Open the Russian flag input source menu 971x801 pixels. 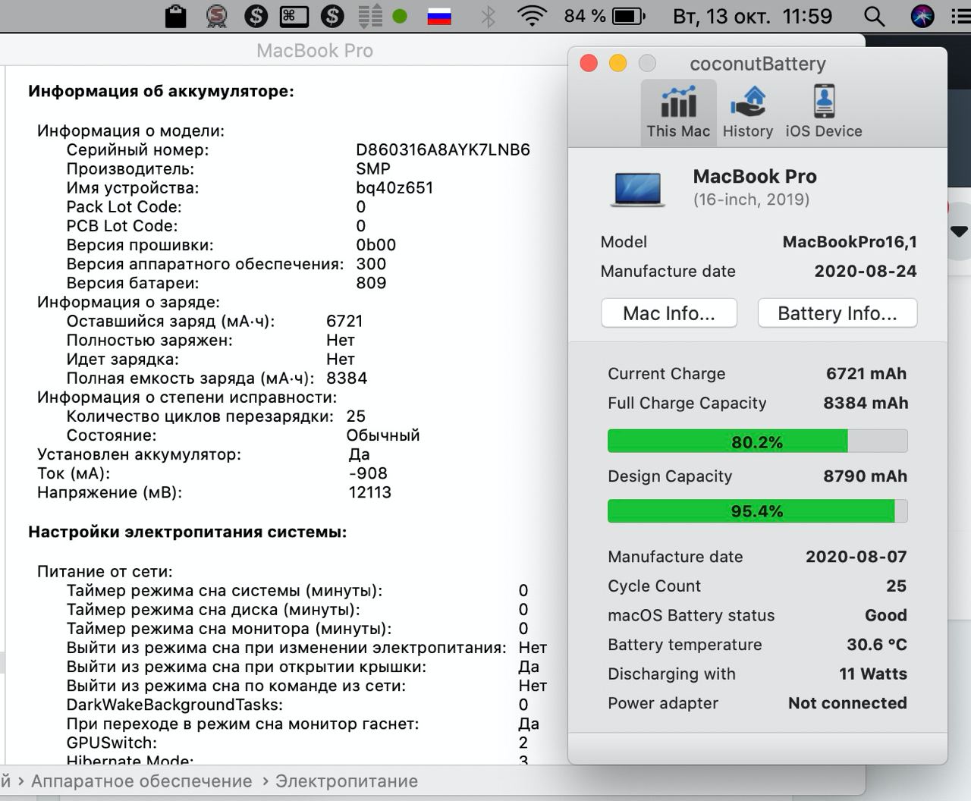coord(439,16)
